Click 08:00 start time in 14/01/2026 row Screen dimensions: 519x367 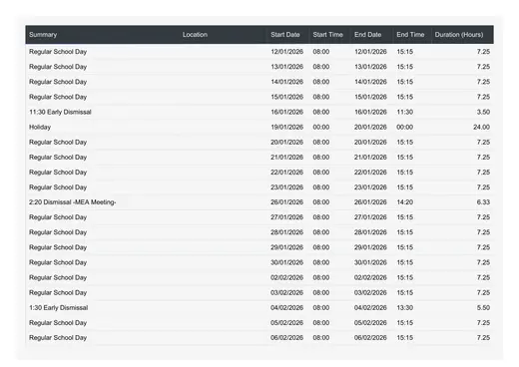(x=321, y=82)
